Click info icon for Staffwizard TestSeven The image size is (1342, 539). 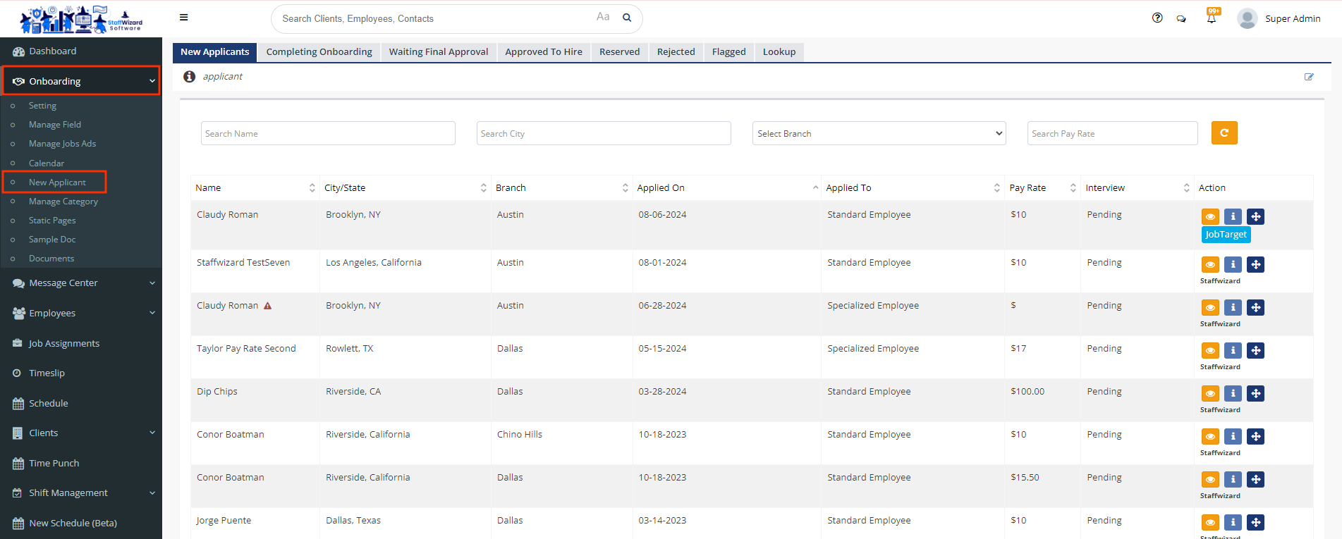[x=1233, y=265]
